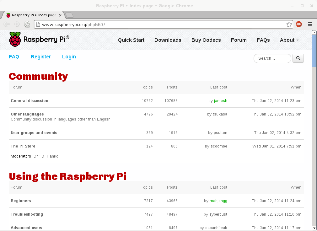Click date Thu Jan 02, 2014 4:32 pm
Screen dimensions: 317x231
pyautogui.click(x=277, y=133)
